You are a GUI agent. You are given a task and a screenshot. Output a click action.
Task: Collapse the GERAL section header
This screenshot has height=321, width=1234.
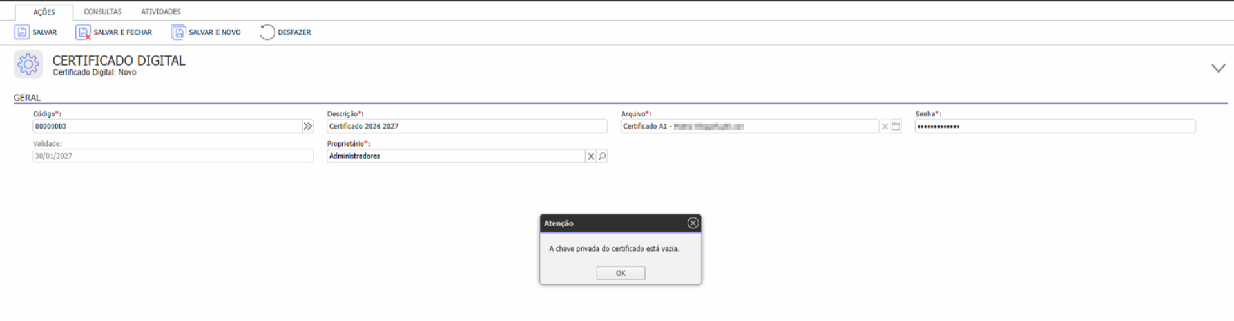tap(27, 98)
